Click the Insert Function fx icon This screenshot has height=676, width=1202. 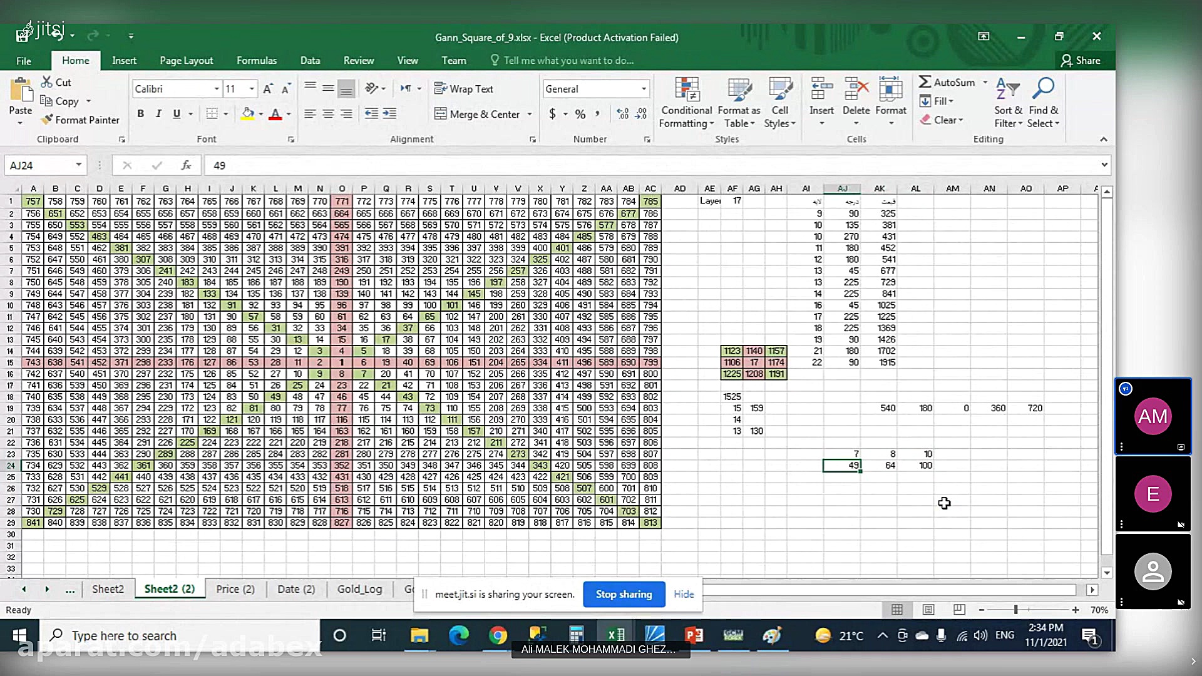186,165
